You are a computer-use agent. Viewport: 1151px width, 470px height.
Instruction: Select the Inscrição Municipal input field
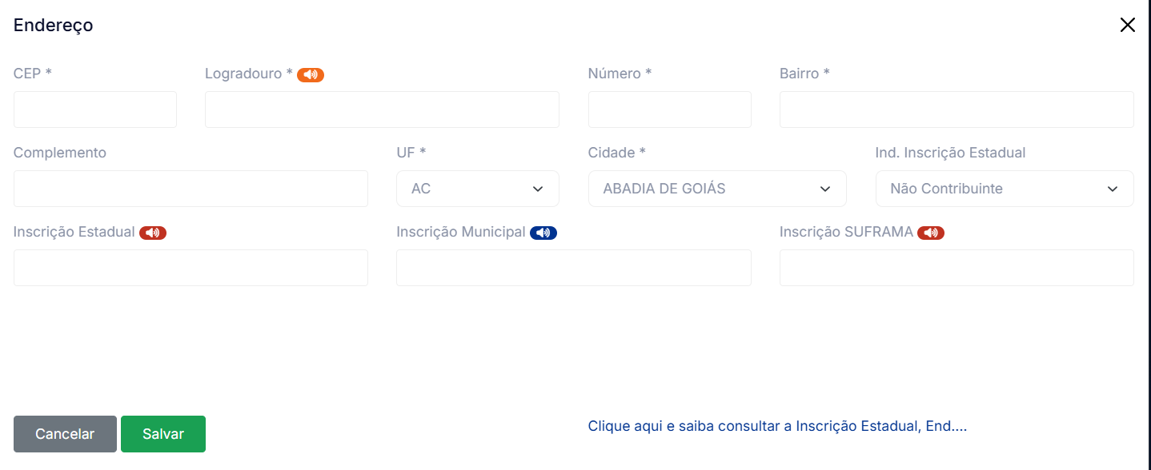573,268
